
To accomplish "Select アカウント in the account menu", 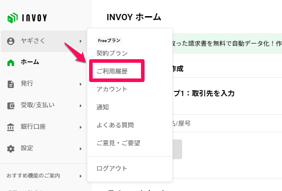I will (x=112, y=89).
